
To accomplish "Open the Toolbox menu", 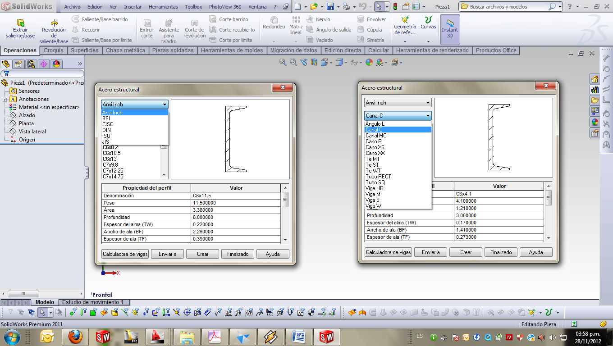I will pyautogui.click(x=193, y=7).
